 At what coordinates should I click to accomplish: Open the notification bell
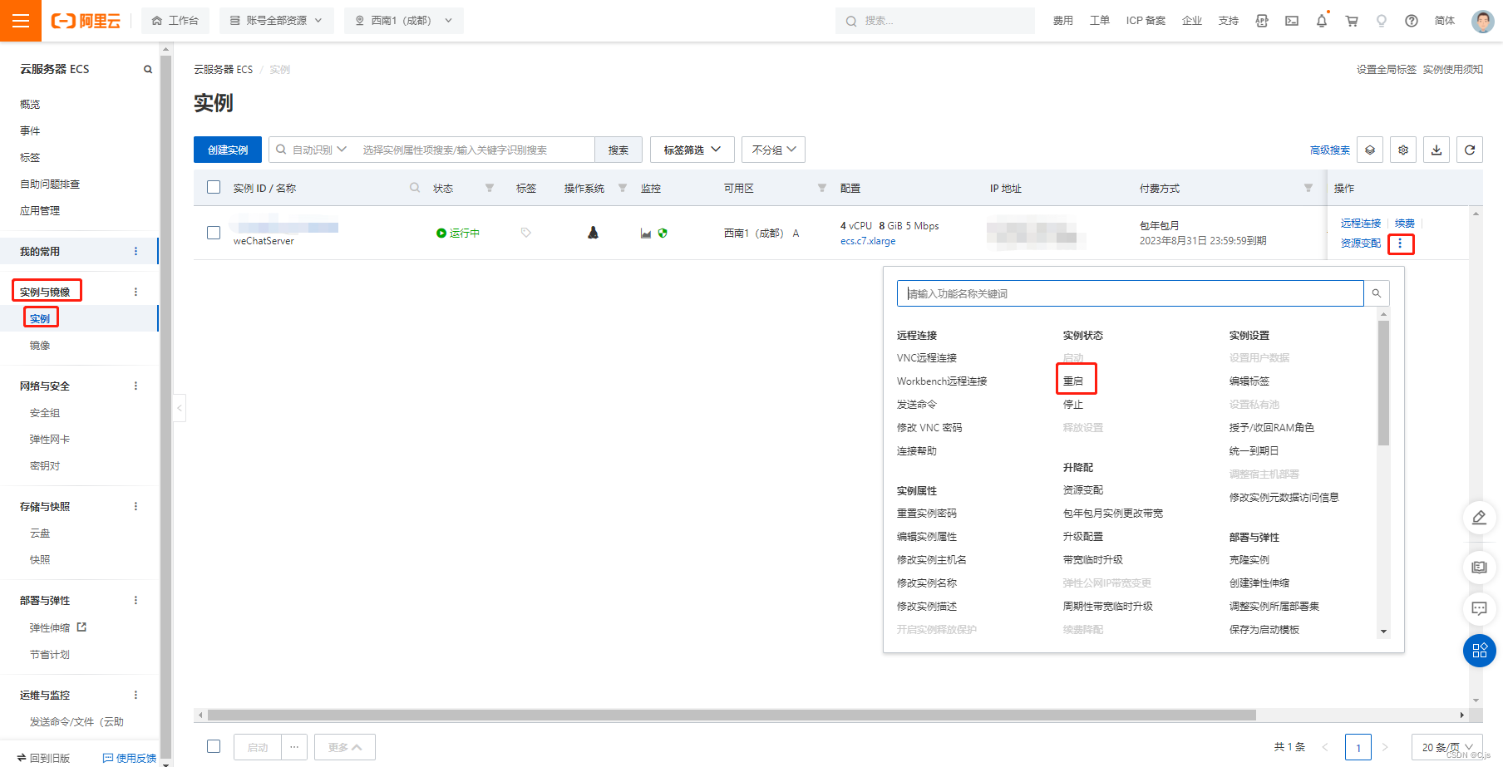1322,21
